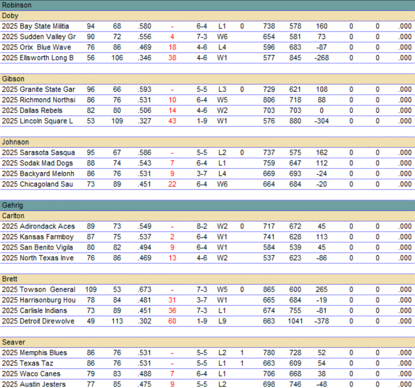Click the Robinson league header
415x388 pixels.
(17, 5)
